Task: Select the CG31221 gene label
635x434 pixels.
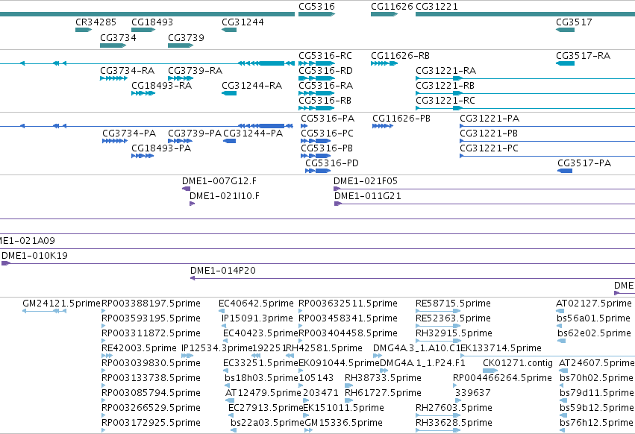Action: (x=437, y=7)
